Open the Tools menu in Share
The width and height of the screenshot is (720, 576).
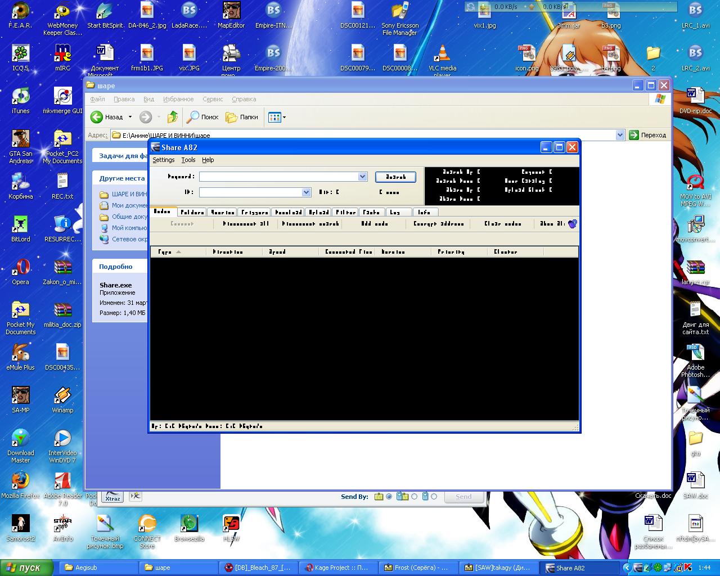[188, 160]
